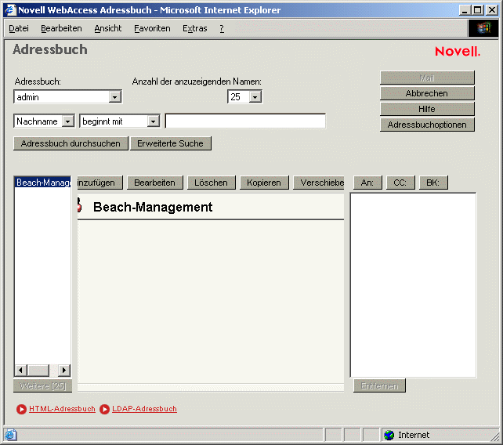Click the entry Bearbeiten button

(x=154, y=183)
